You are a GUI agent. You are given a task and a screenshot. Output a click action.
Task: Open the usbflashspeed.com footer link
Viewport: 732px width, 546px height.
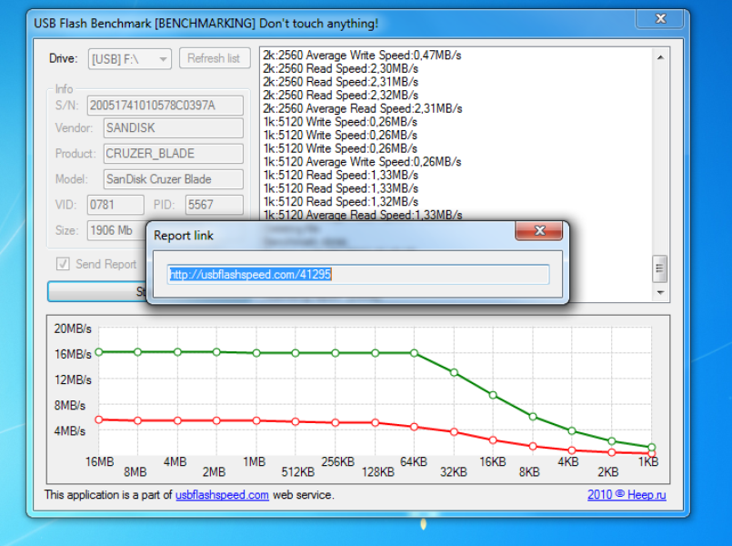[222, 495]
